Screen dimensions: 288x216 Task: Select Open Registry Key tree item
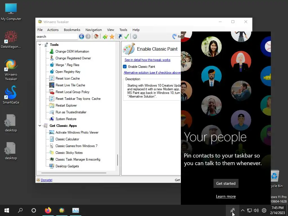pyautogui.click(x=68, y=72)
